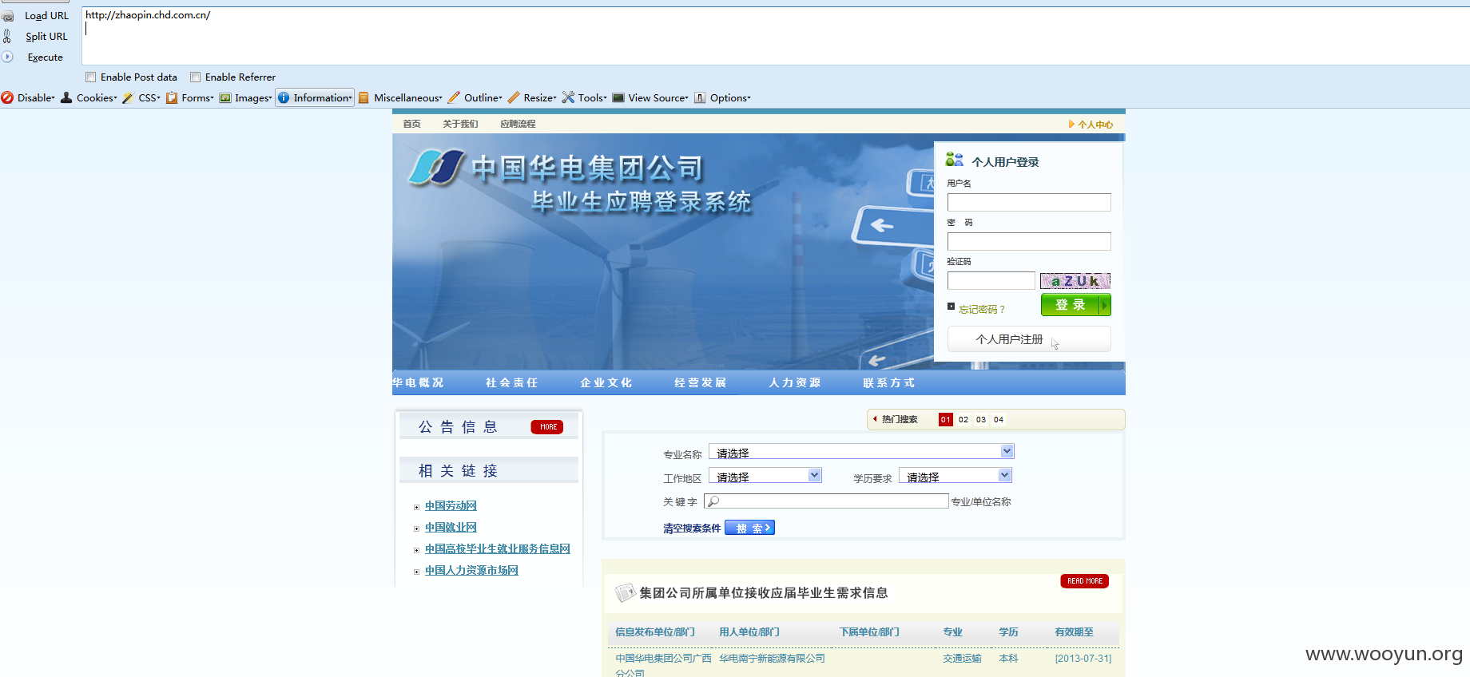Click the captcha image aZUk
The image size is (1470, 677).
point(1075,280)
